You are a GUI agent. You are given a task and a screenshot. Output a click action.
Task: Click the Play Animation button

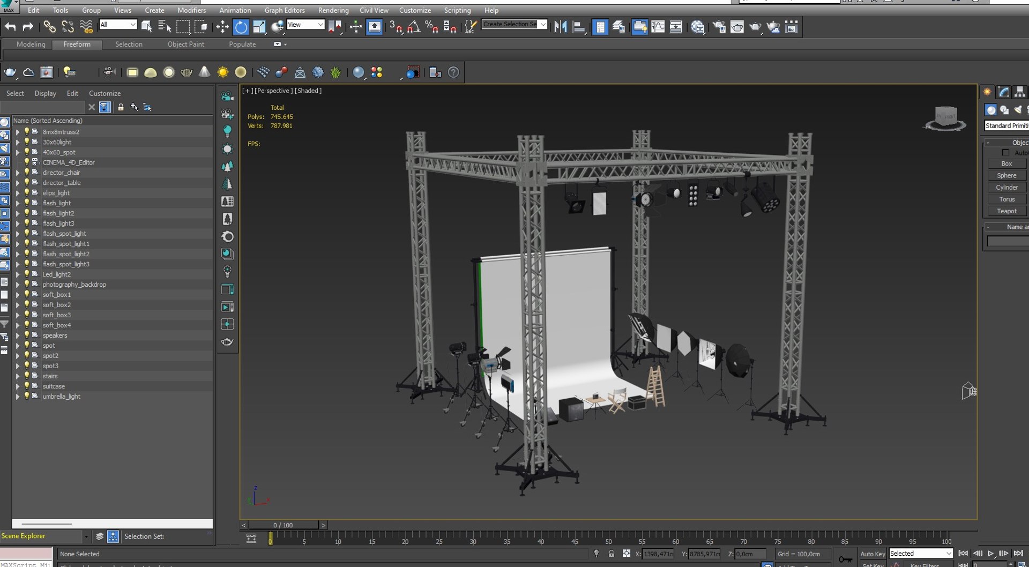click(991, 554)
